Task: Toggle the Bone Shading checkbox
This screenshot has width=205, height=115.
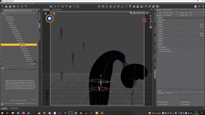Action: (158, 104)
